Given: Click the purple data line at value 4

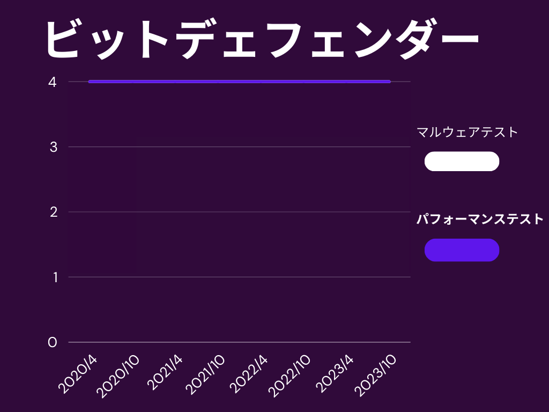Looking at the screenshot, I should (239, 82).
